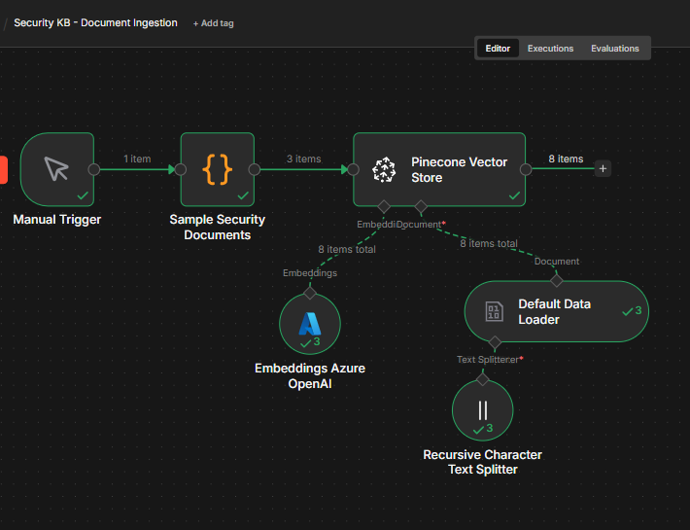This screenshot has width=690, height=530.
Task: Click the Recursive Character Text Splitter label
Action: pyautogui.click(x=483, y=462)
